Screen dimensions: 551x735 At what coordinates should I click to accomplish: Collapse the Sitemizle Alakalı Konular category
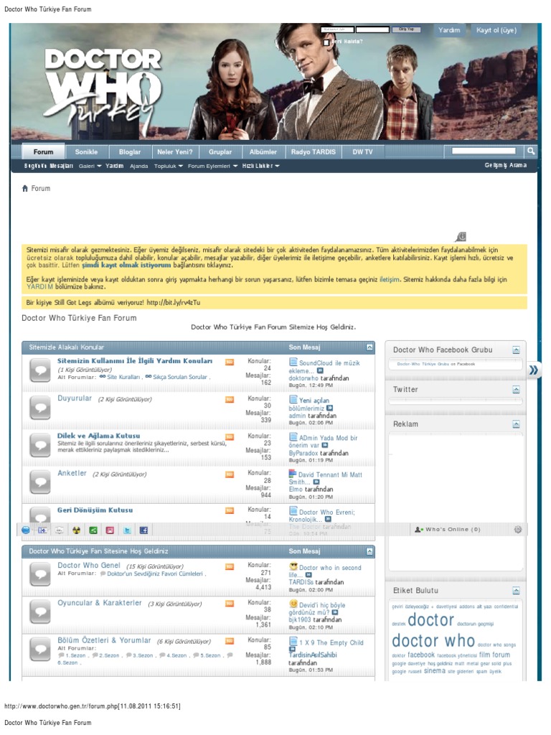(x=369, y=347)
